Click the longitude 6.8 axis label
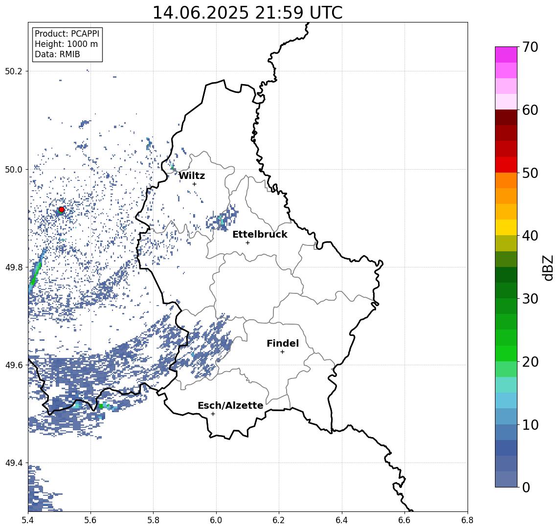 click(467, 520)
